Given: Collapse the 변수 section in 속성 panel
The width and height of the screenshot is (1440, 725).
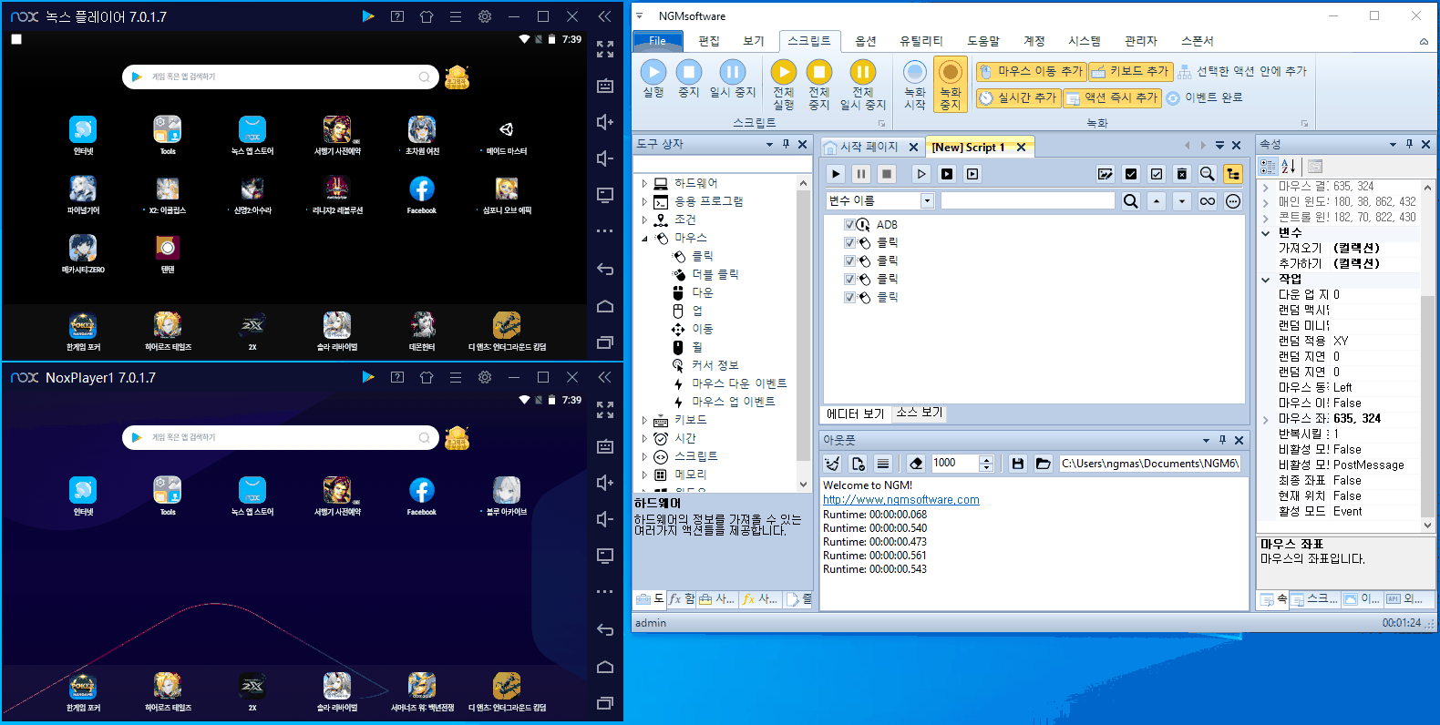Looking at the screenshot, I should [x=1265, y=232].
